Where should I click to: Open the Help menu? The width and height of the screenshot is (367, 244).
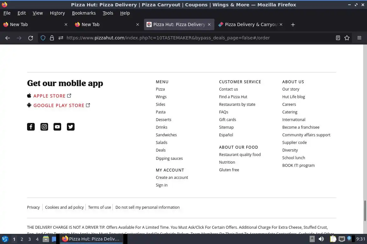pyautogui.click(x=125, y=13)
